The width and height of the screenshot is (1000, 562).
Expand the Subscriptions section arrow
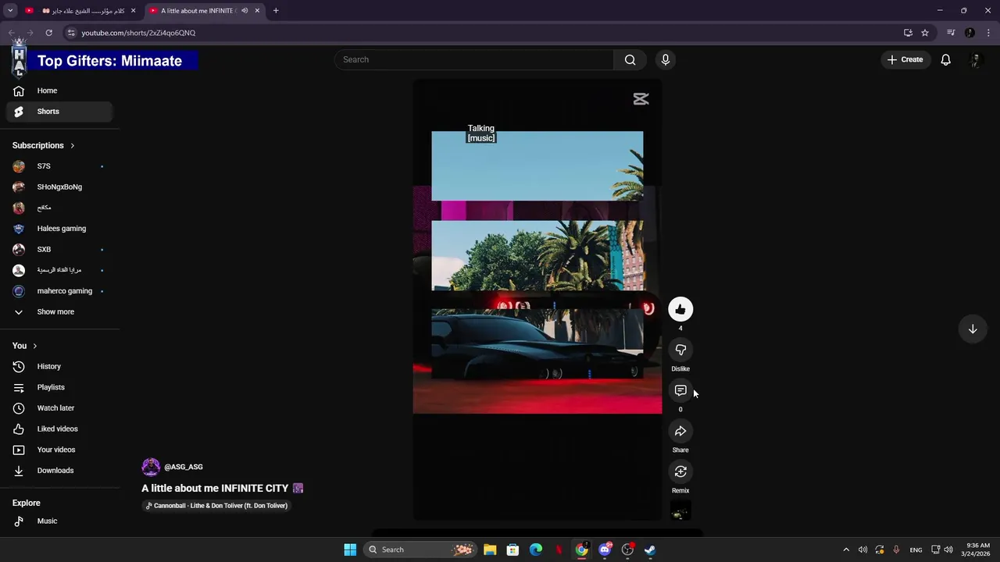click(x=73, y=145)
